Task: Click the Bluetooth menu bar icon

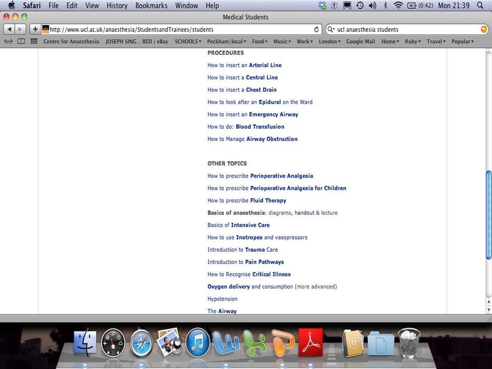Action: (x=385, y=5)
